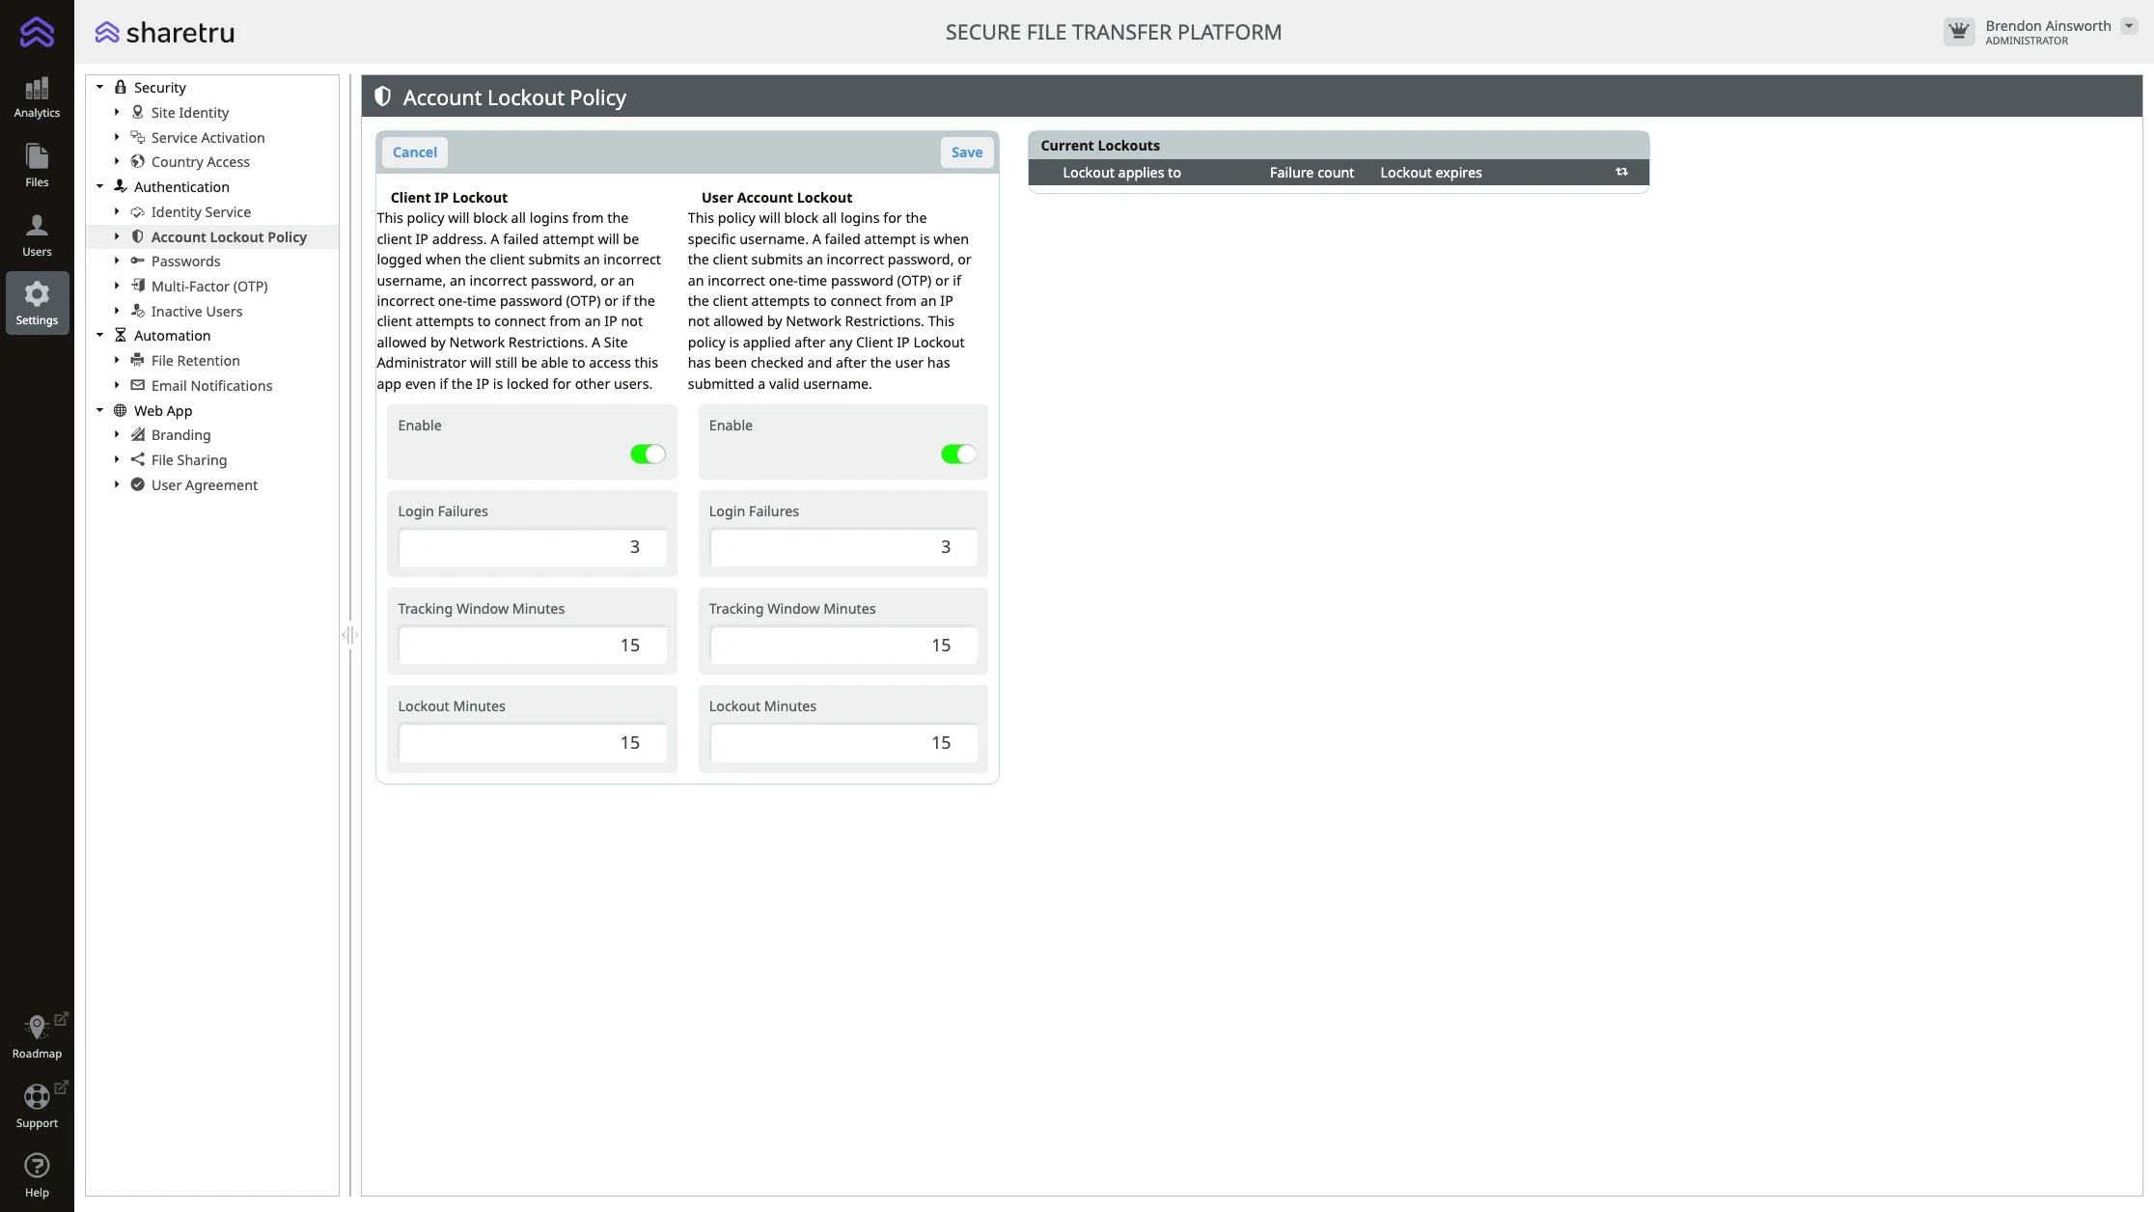Refresh the Current Lockouts table
Screen dimensions: 2154x1212
click(1621, 173)
